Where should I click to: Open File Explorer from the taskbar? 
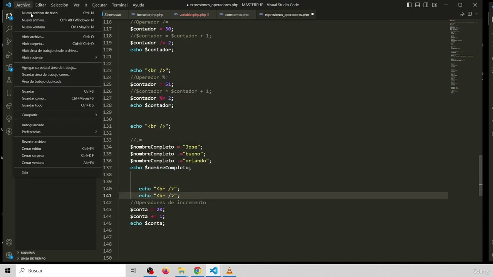(x=181, y=270)
